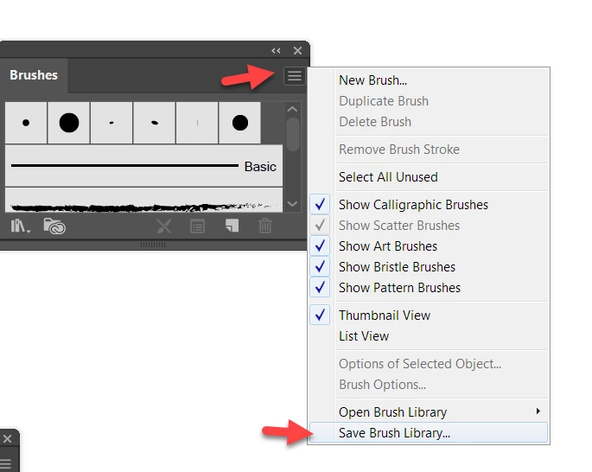
Task: Open the Brushes panel hamburger menu
Action: (x=295, y=76)
